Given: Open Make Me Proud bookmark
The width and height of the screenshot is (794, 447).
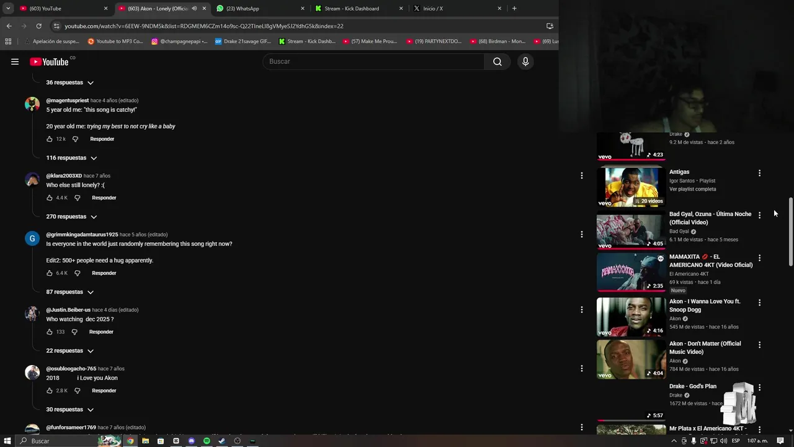Looking at the screenshot, I should point(371,42).
